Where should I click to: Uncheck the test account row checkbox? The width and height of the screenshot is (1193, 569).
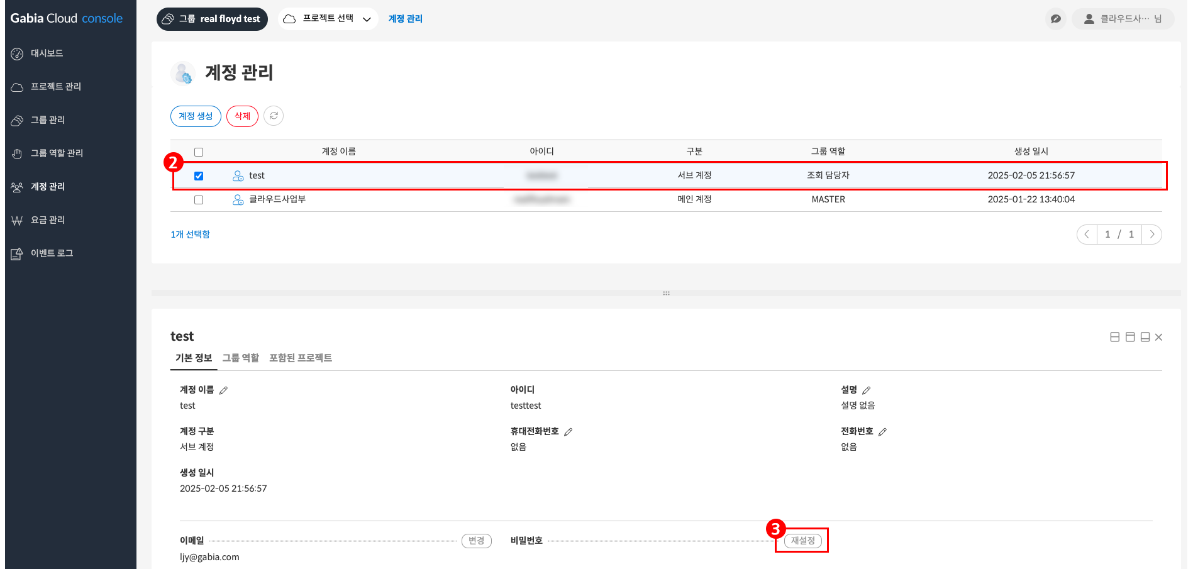pos(199,175)
